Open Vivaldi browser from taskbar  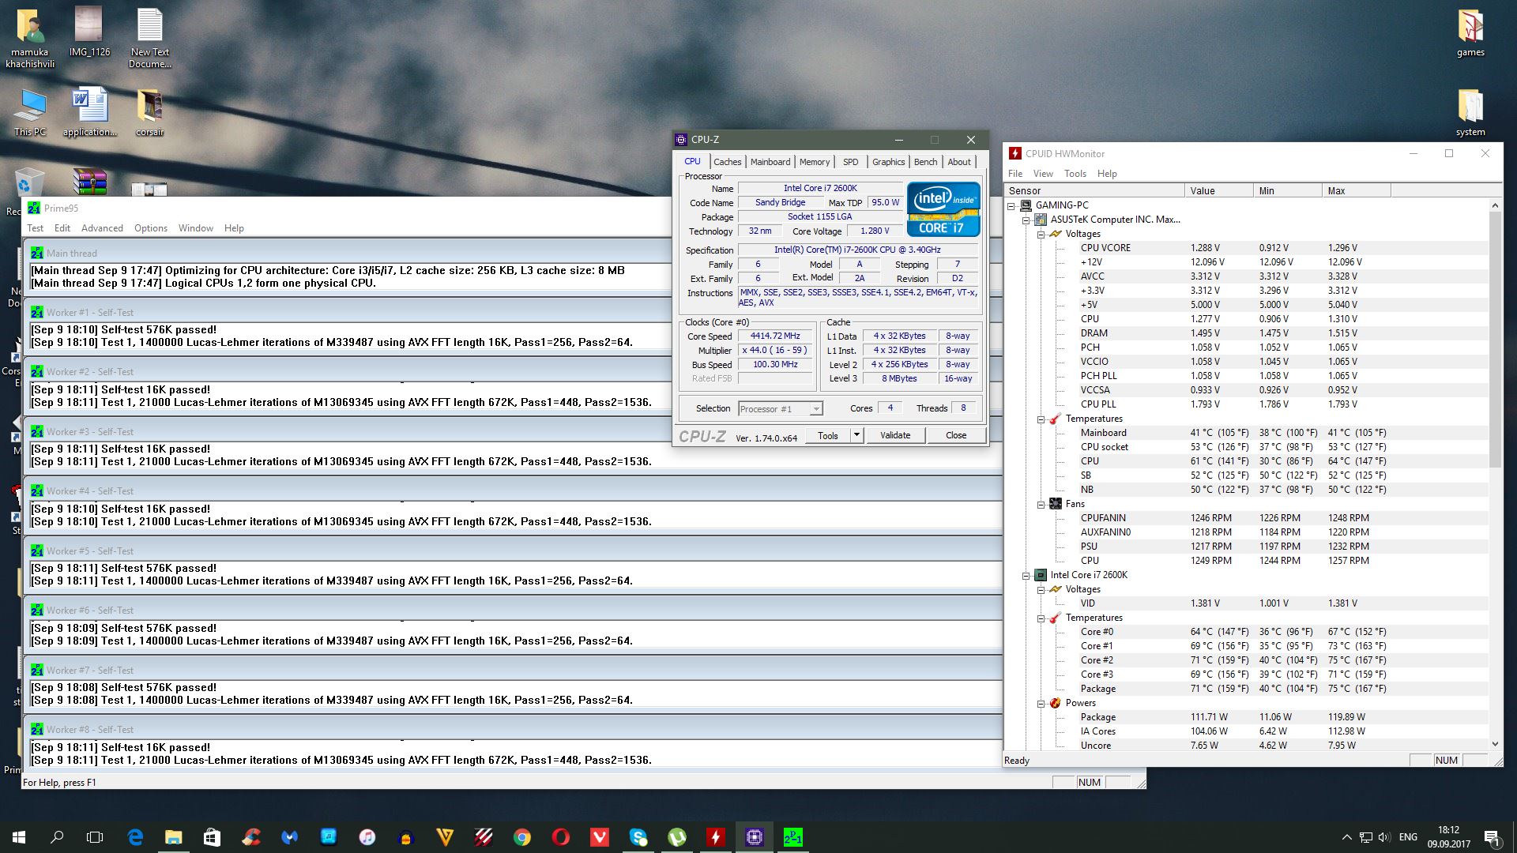(600, 837)
